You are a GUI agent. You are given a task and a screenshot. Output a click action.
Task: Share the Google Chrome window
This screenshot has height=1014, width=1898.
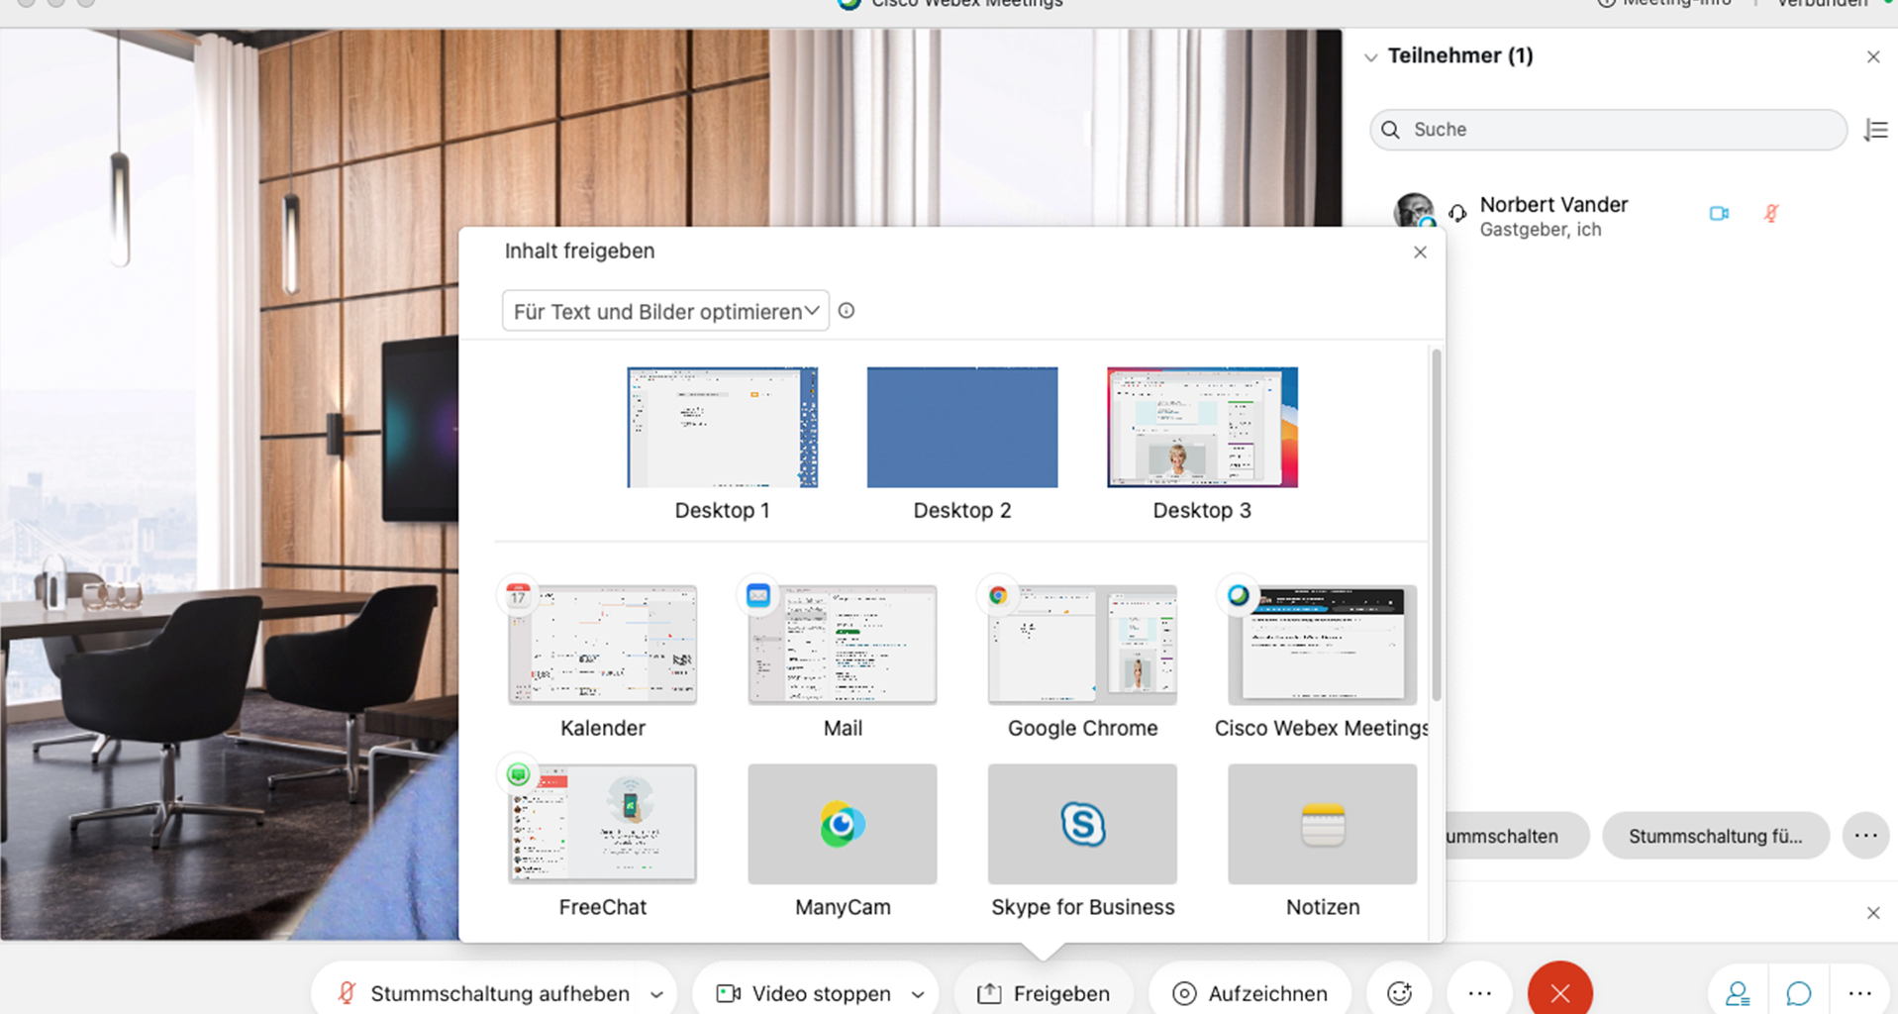(x=1082, y=644)
